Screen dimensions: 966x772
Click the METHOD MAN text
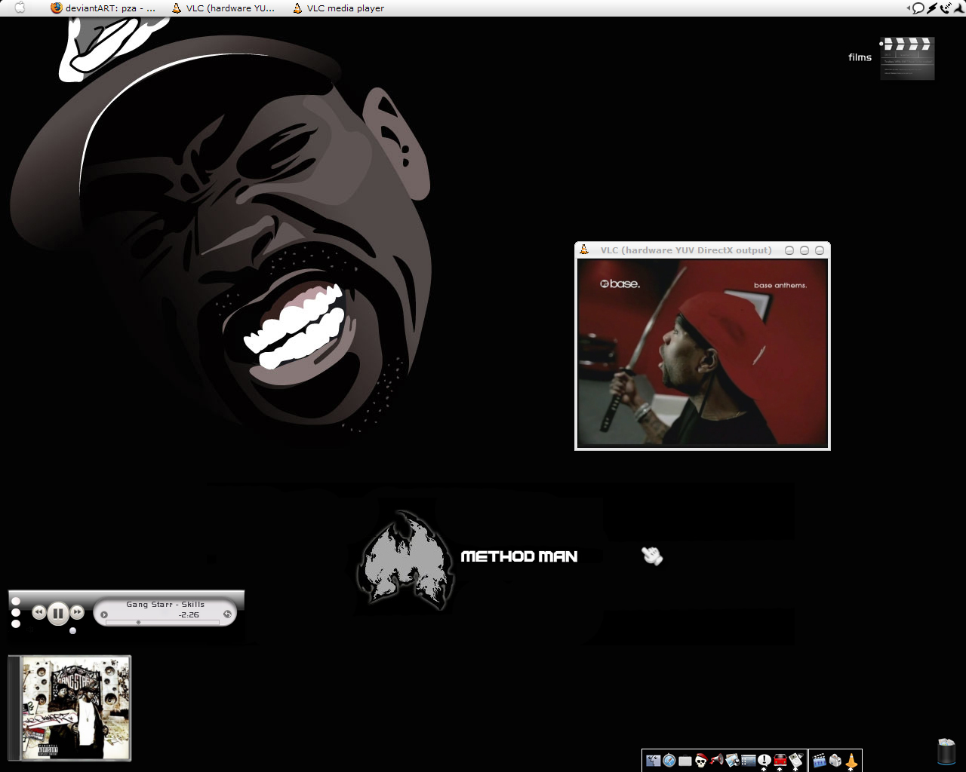519,556
